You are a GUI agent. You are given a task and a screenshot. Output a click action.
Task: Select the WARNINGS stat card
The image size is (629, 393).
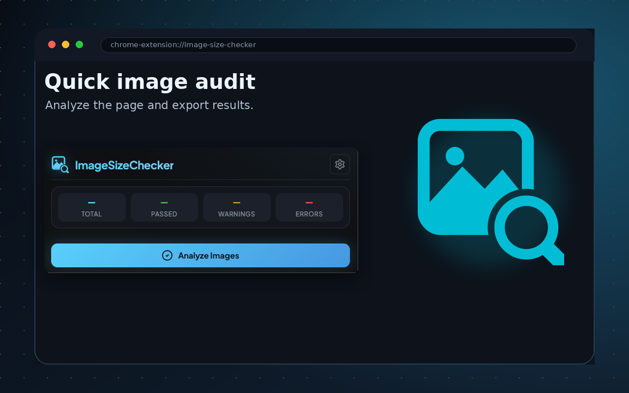click(x=237, y=207)
